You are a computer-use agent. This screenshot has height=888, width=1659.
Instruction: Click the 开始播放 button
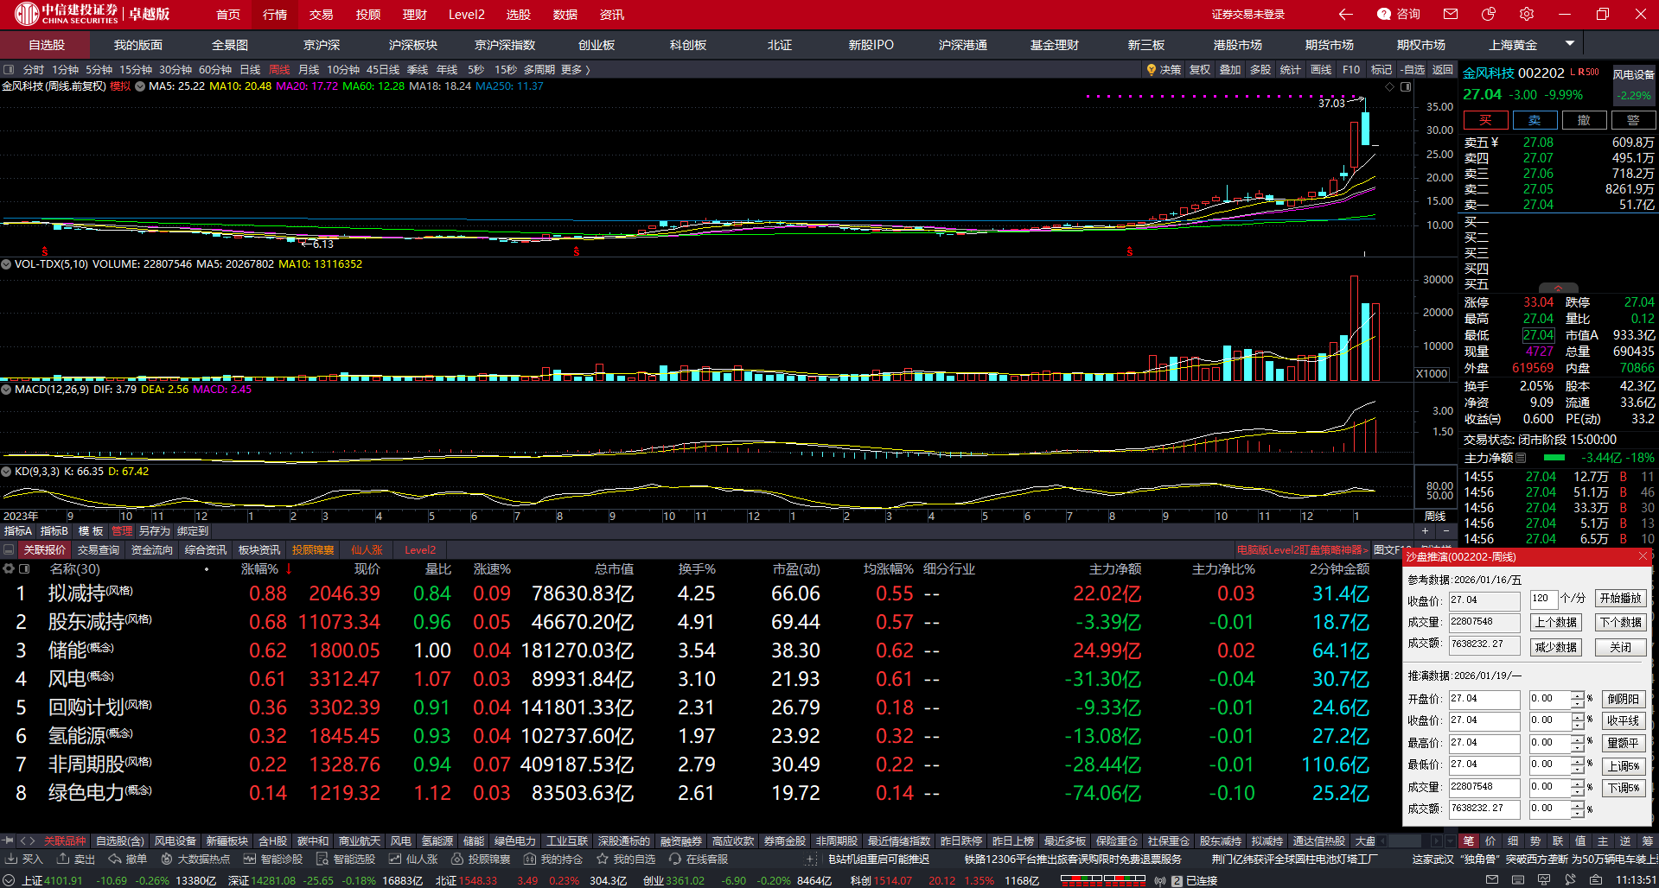pyautogui.click(x=1620, y=599)
